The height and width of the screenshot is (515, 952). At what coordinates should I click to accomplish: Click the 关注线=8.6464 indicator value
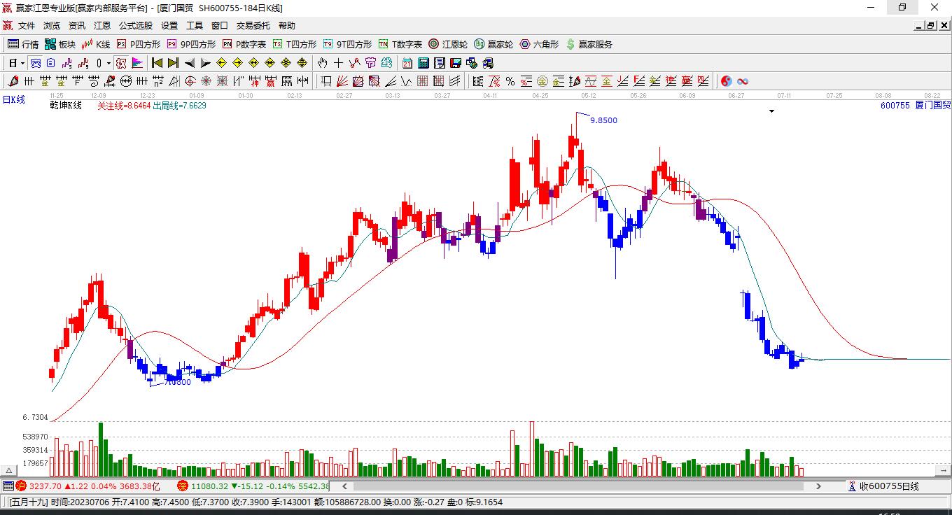[124, 105]
